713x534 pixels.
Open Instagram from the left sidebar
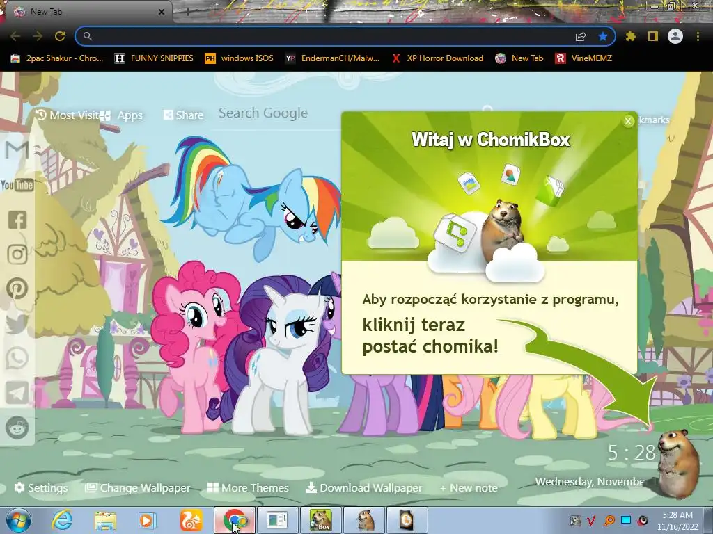17,254
